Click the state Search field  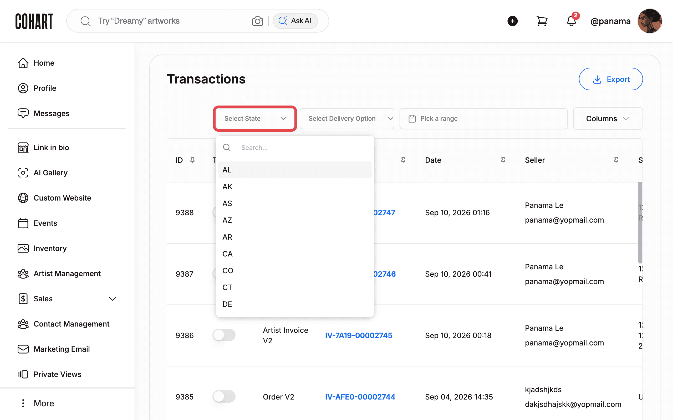295,148
